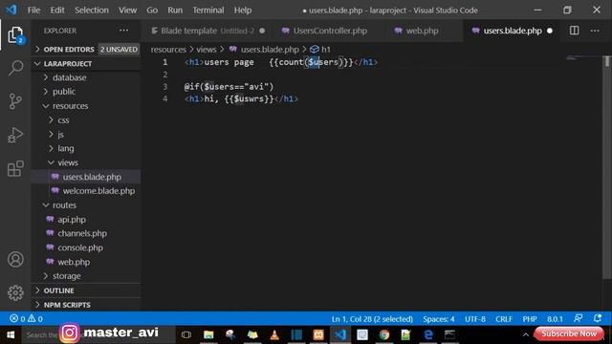This screenshot has width=612, height=344.
Task: Open the Accounts icon in activity bar
Action: [x=15, y=259]
